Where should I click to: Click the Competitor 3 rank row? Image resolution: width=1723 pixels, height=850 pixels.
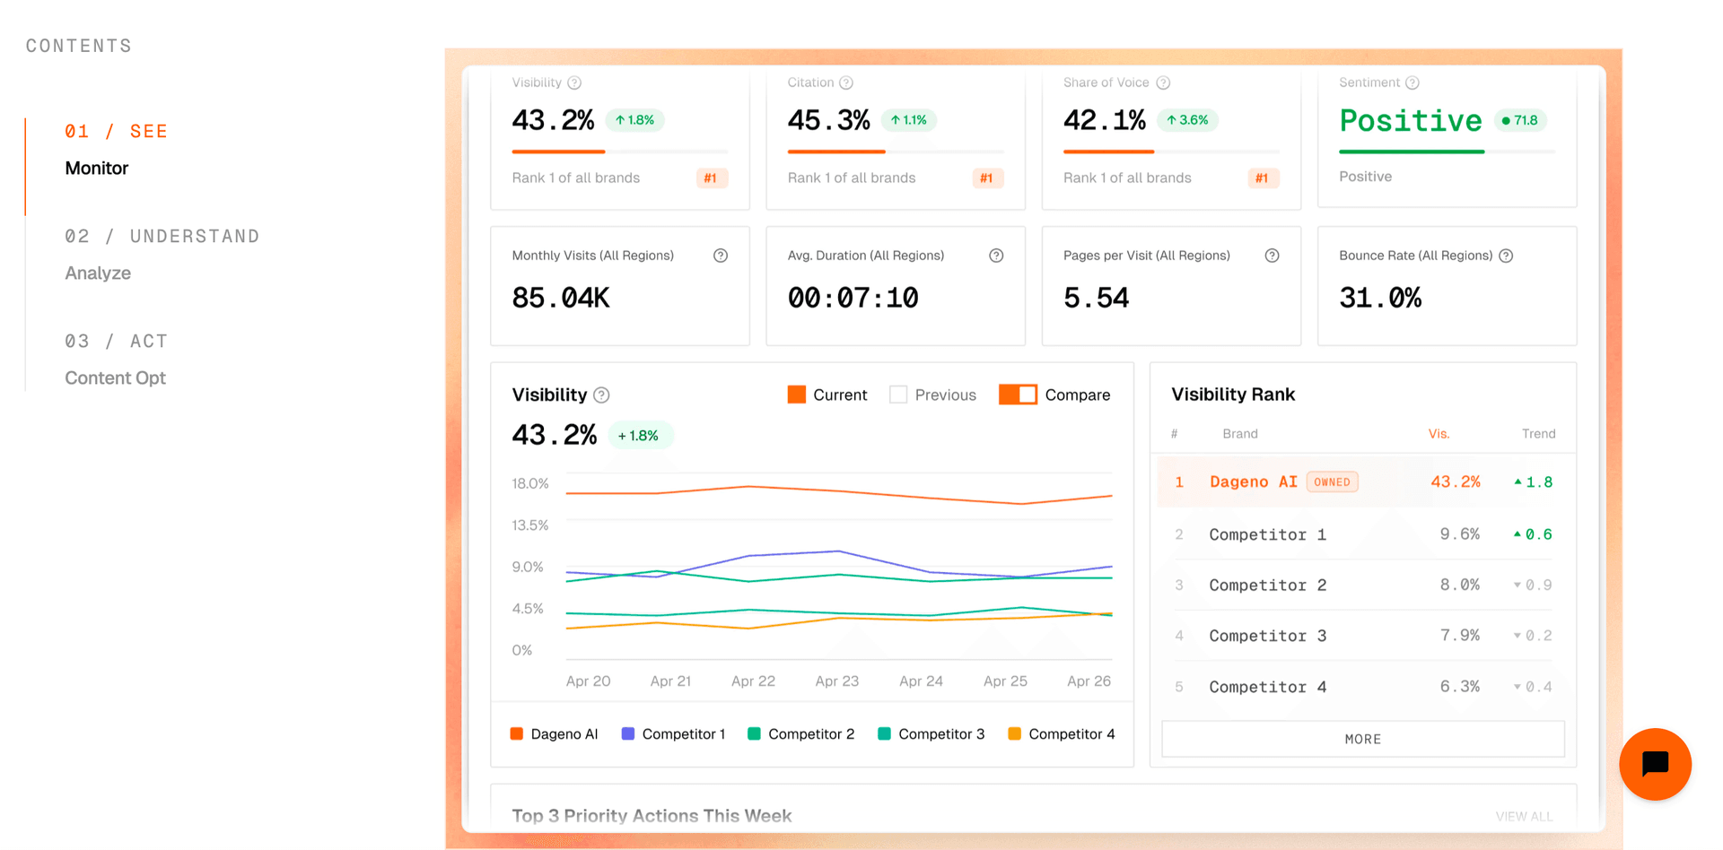coord(1363,636)
